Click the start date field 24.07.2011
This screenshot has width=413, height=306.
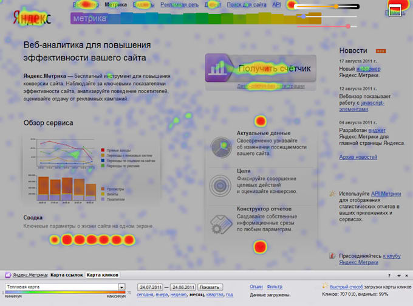coord(151,287)
